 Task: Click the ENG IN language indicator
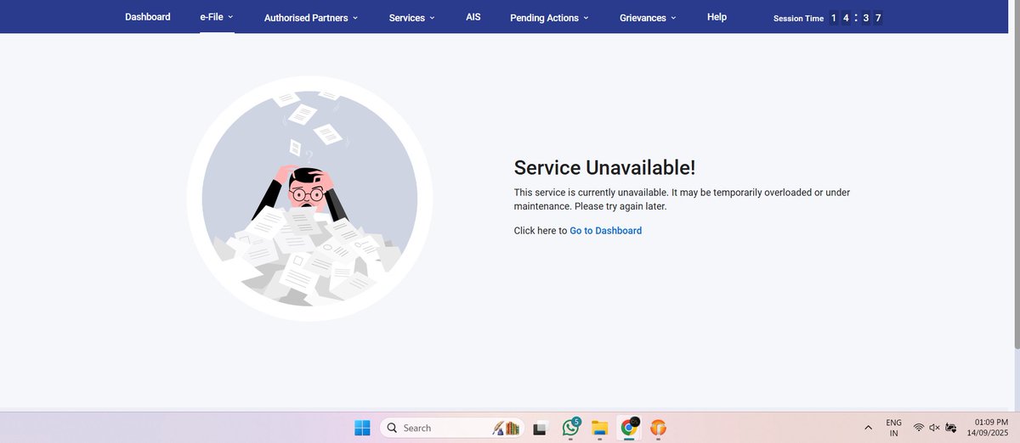893,428
